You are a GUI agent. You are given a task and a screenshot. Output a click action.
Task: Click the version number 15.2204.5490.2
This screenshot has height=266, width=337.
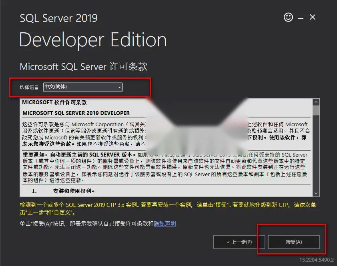[x=317, y=260]
